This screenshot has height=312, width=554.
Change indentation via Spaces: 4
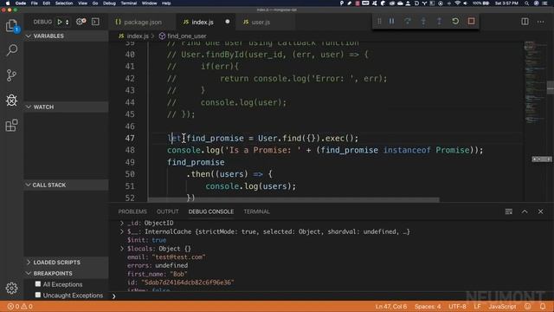428,306
